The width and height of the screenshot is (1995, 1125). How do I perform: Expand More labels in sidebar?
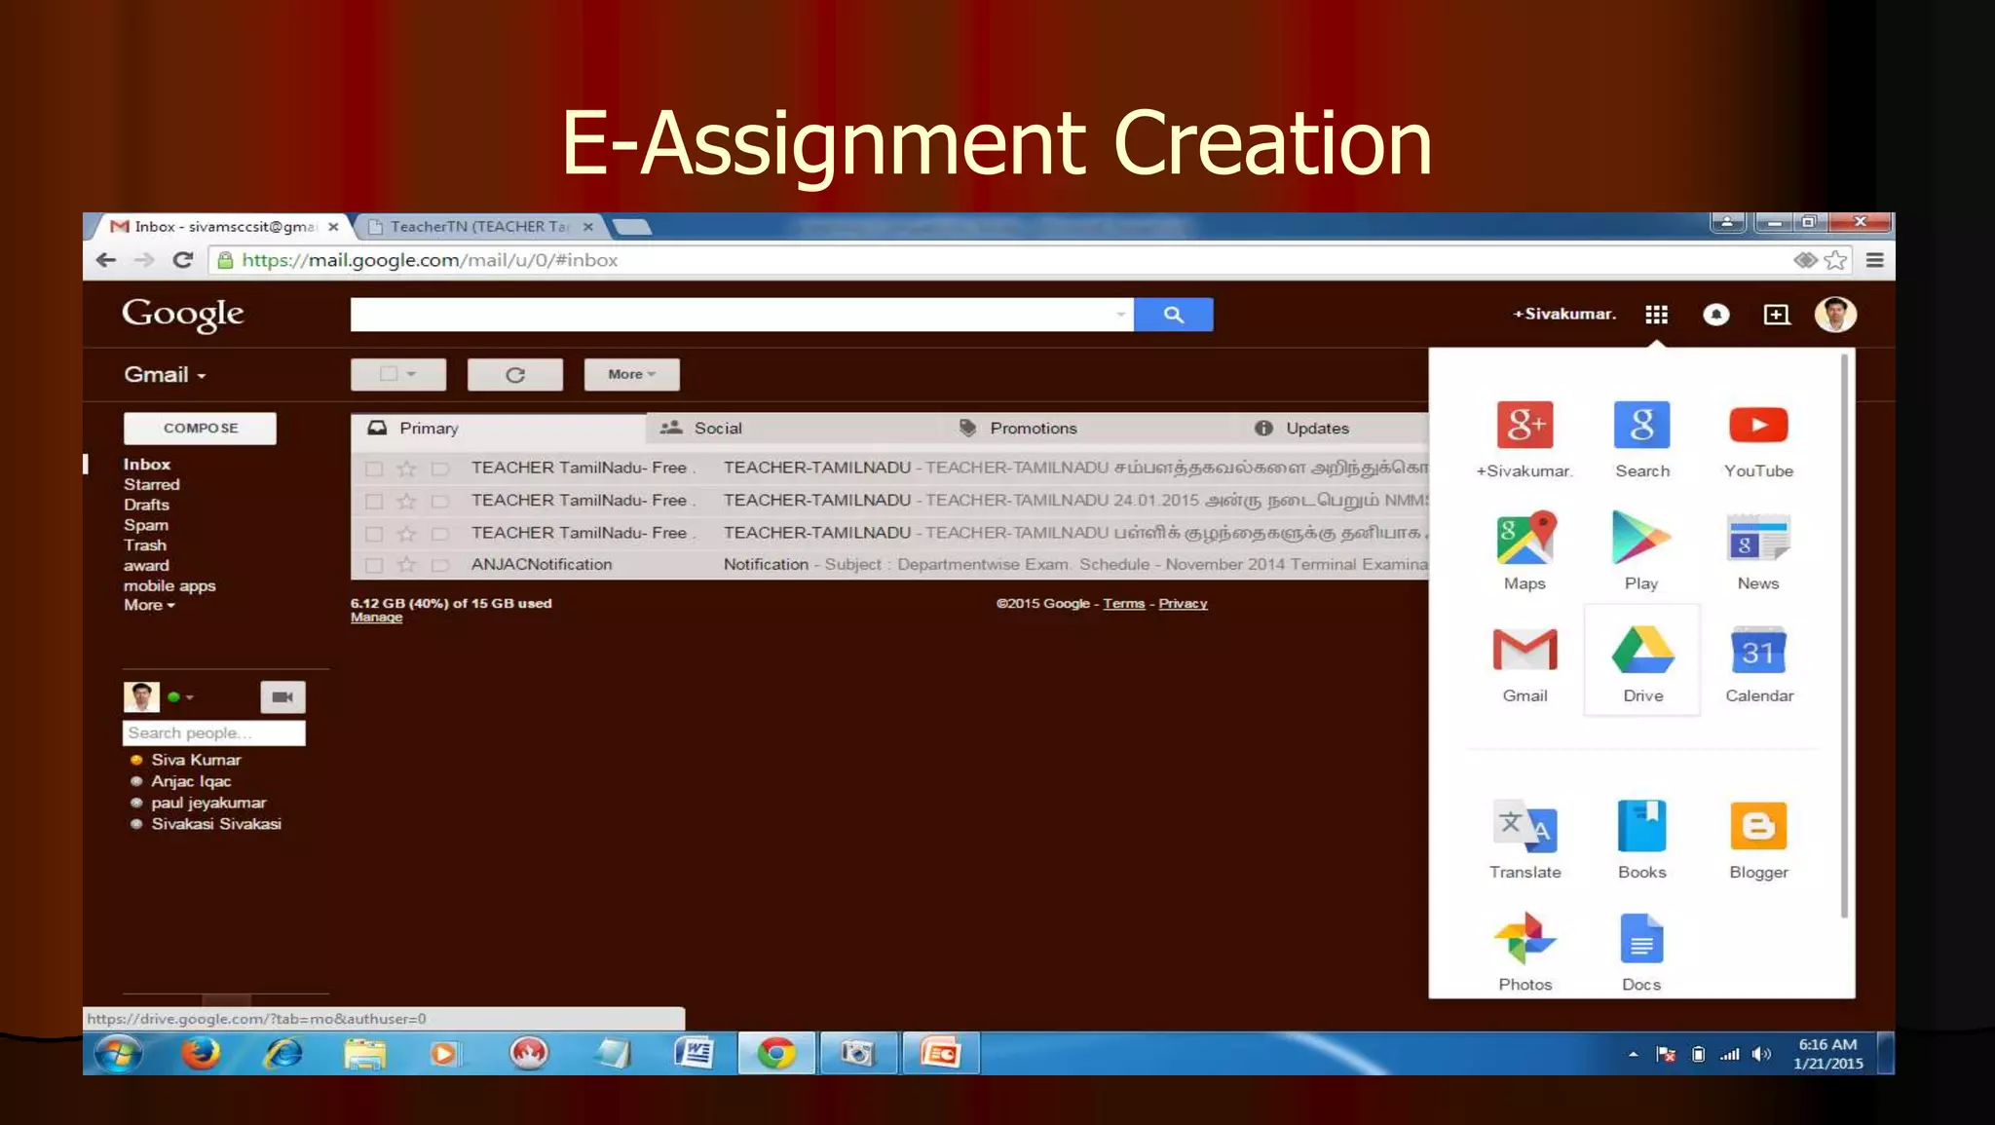coord(149,605)
